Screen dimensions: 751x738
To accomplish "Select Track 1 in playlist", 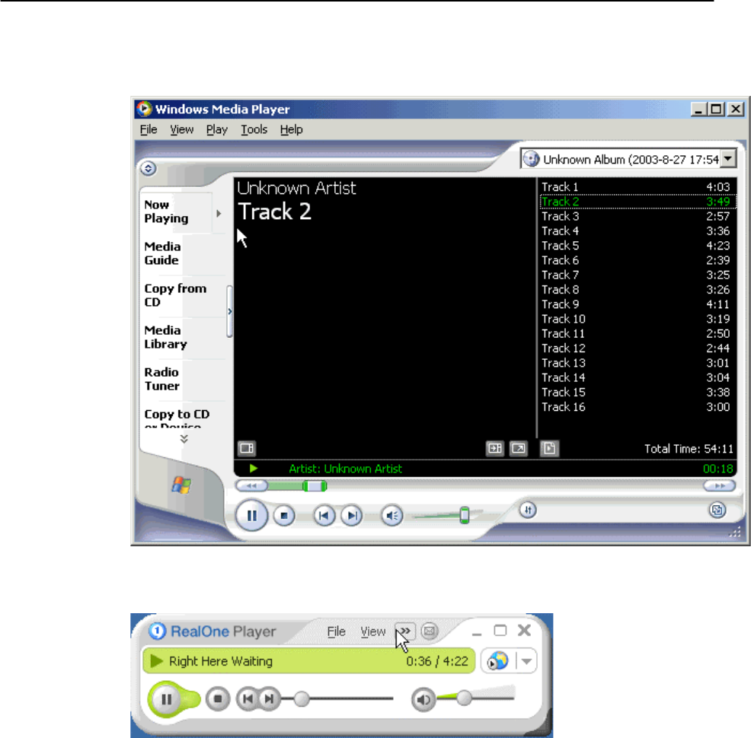I will click(x=636, y=187).
